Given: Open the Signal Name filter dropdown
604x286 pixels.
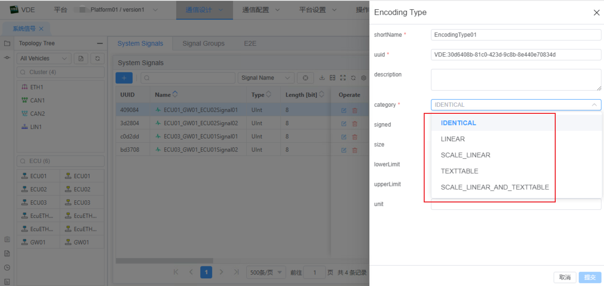Looking at the screenshot, I should pyautogui.click(x=266, y=78).
